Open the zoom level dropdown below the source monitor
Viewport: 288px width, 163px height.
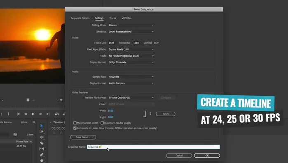2,100
